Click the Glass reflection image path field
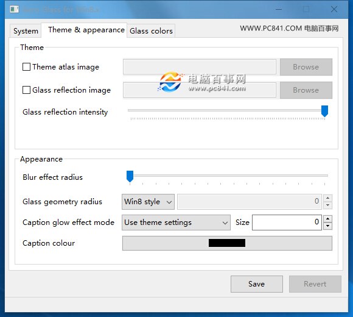Viewport: 353px width, 317px height. [x=200, y=90]
